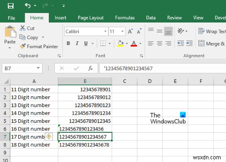
Task: Click the Select All corner triangle
Action: coord(6,81)
